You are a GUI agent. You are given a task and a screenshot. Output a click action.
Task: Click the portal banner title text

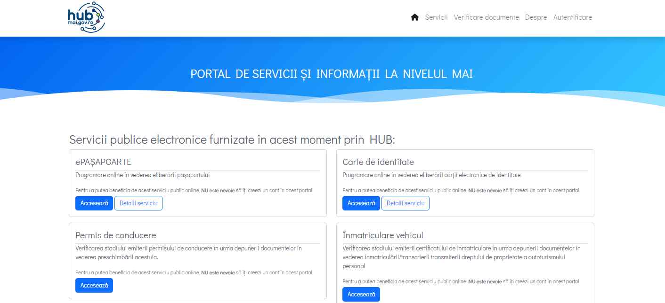[332, 74]
